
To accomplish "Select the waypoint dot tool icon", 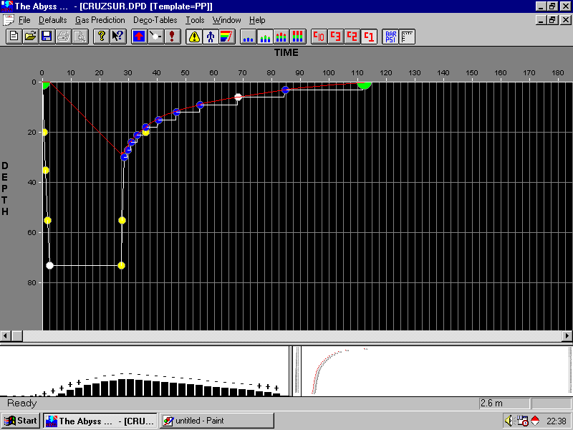I will (x=155, y=37).
